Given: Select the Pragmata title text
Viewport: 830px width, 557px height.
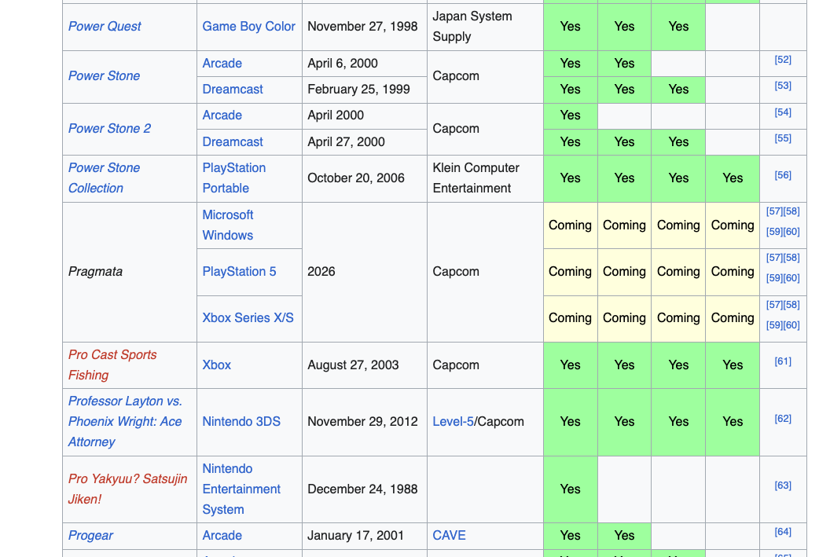Looking at the screenshot, I should click(95, 271).
